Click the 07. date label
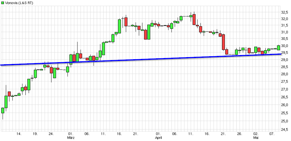Screen dimensions: 291x141 (272, 134)
